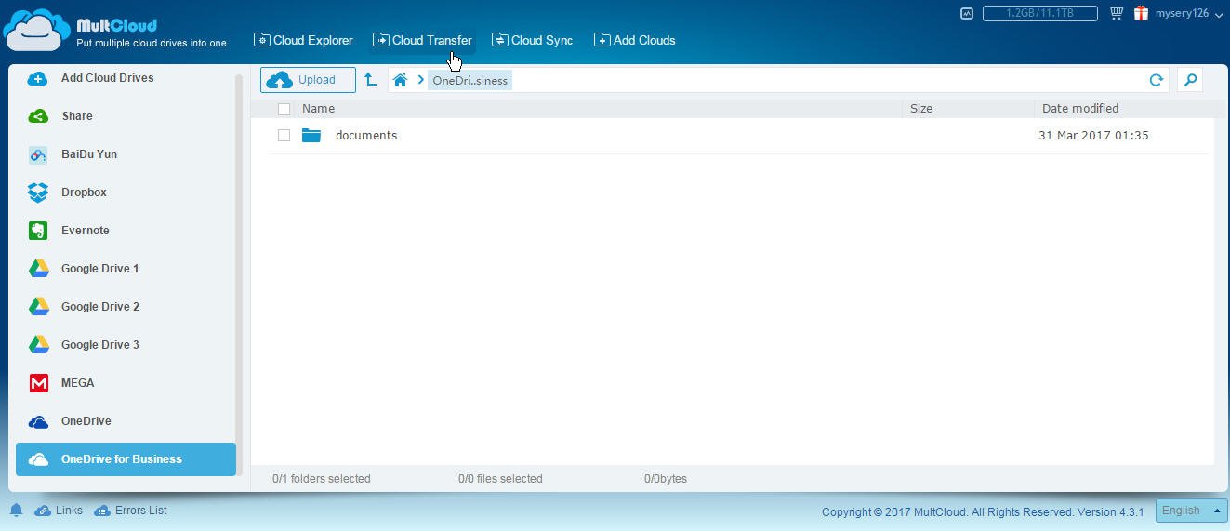Click the home icon in path bar

click(x=400, y=80)
